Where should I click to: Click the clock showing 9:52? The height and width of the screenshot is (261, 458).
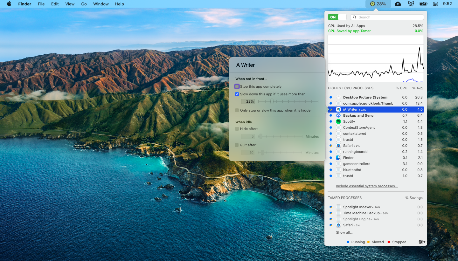(448, 4)
